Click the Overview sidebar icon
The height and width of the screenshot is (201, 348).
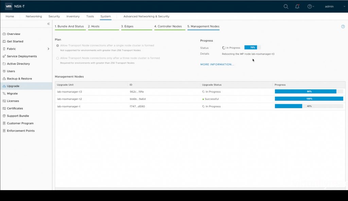tap(4, 34)
